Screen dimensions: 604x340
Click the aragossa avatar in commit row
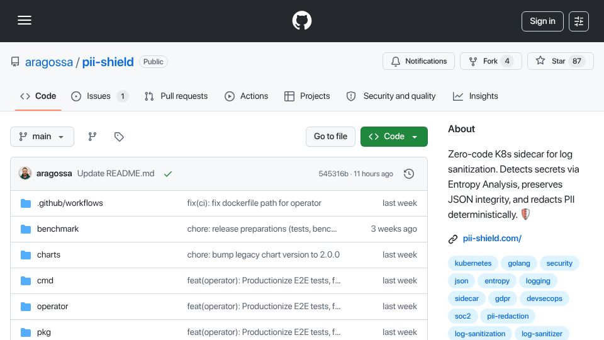click(25, 174)
